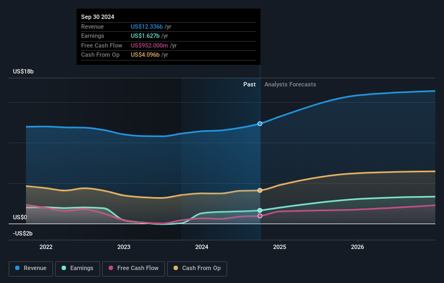
Task: Click the Cash From Op label in tooltip
Action: click(100, 55)
